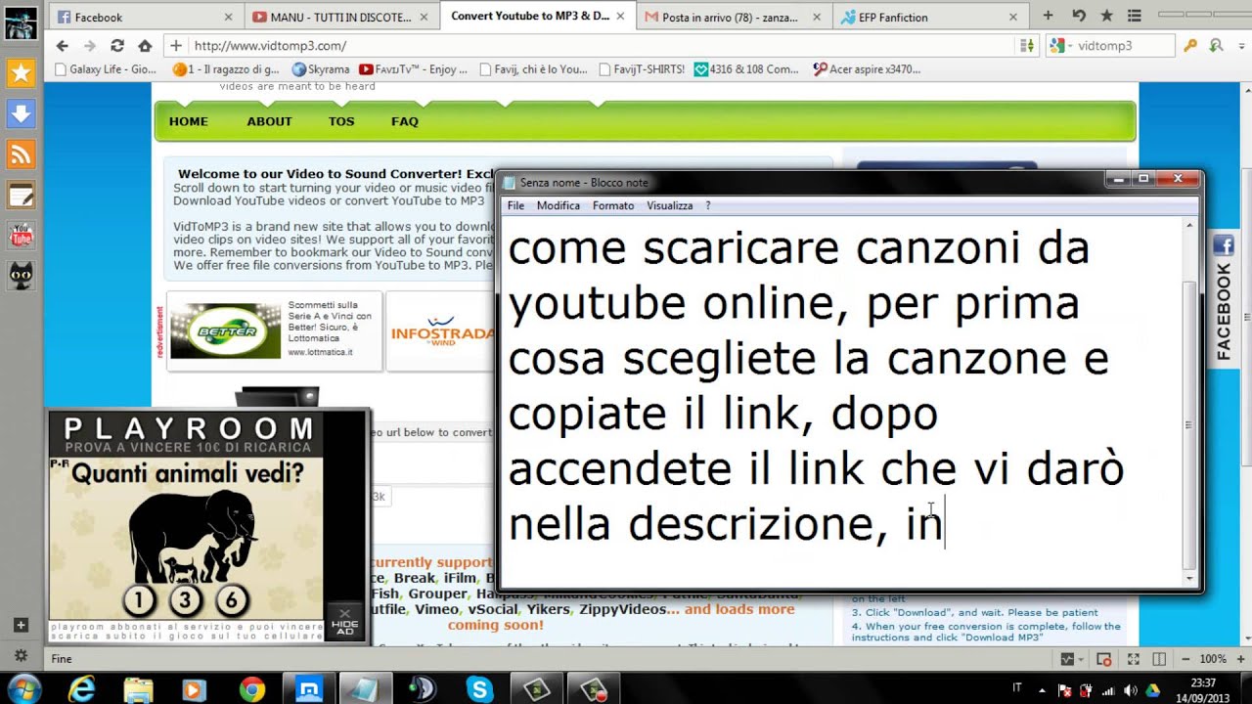Open the Notepad Visualizza menu

click(x=670, y=205)
